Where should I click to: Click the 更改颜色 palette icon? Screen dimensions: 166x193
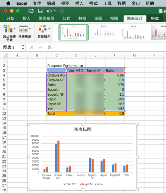(42, 29)
